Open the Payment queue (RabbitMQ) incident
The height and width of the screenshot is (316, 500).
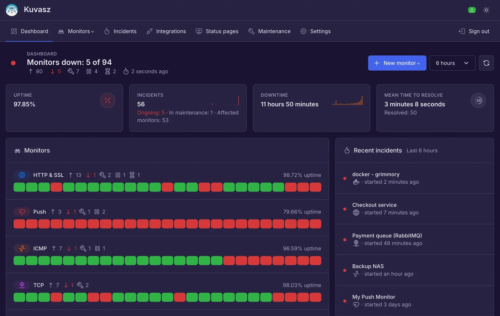414,239
